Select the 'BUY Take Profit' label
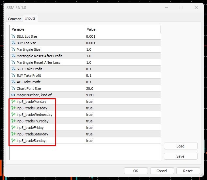This screenshot has width=207, height=180. tap(29, 76)
